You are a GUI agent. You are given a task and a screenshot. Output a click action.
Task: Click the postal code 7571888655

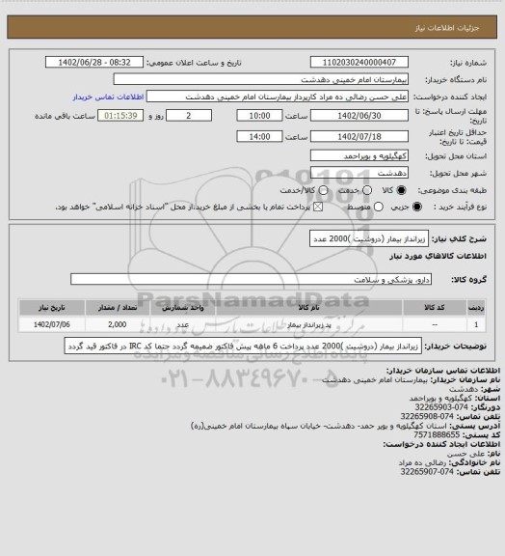pos(437,434)
